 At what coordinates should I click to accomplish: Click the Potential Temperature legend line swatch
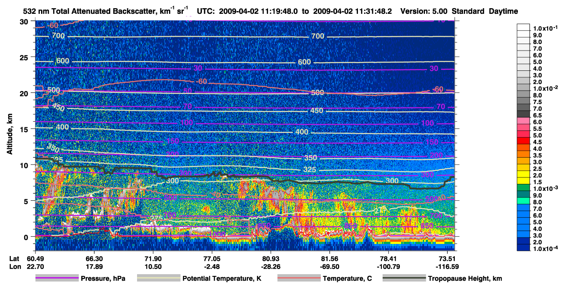(x=158, y=279)
